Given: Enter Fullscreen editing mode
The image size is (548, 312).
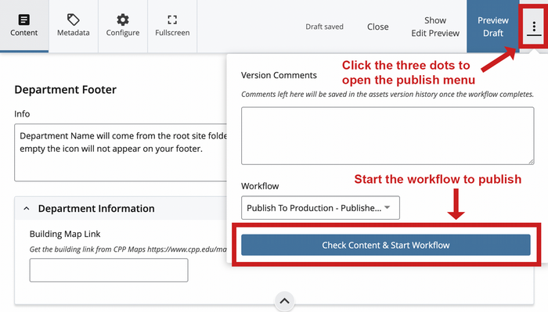Looking at the screenshot, I should [172, 26].
